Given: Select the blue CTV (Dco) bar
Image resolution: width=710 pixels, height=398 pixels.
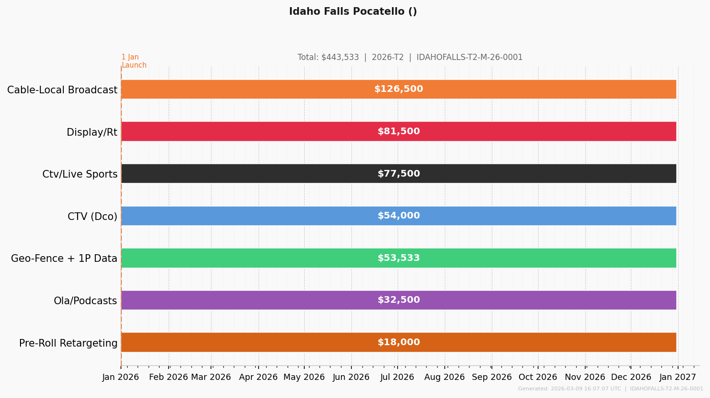Looking at the screenshot, I should [x=399, y=216].
